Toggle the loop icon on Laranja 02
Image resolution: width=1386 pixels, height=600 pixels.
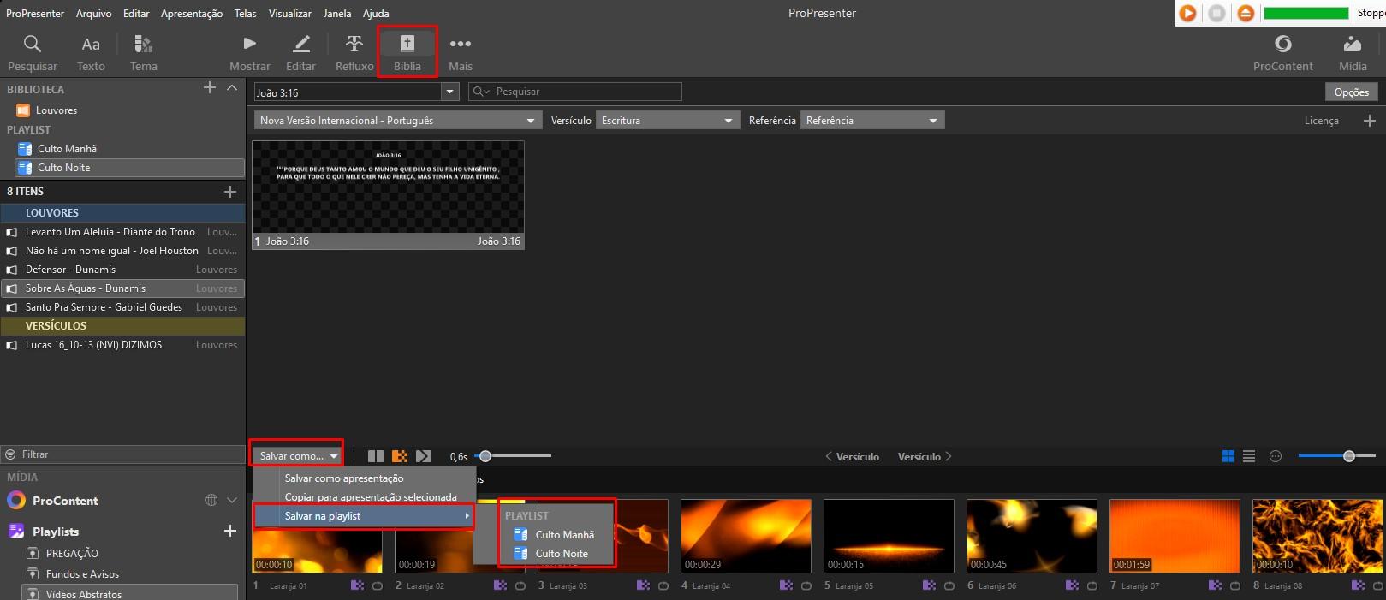(x=520, y=585)
